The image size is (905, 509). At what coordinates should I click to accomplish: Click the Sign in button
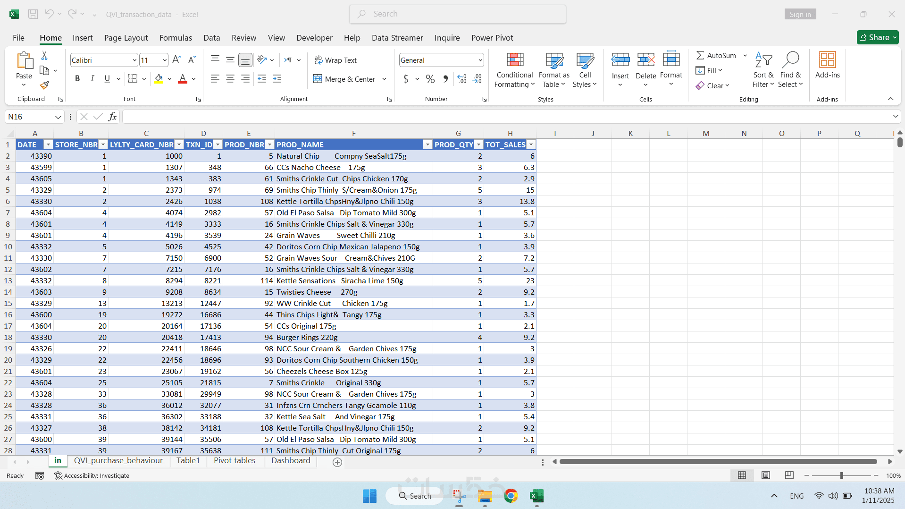pyautogui.click(x=800, y=14)
